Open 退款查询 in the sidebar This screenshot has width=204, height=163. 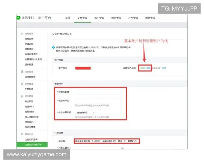pyautogui.click(x=29, y=49)
